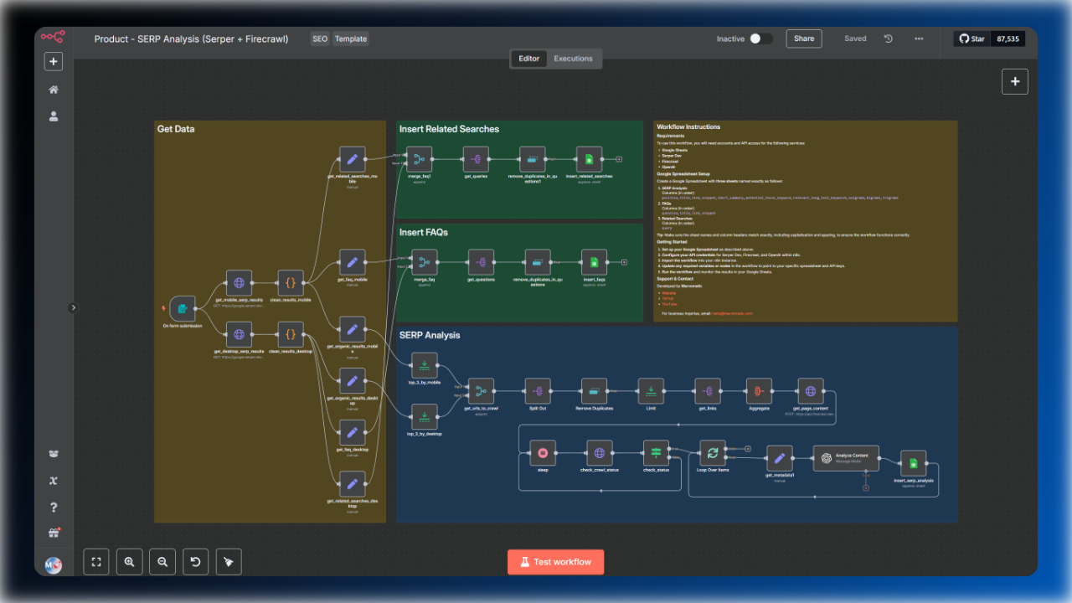Click the zoom in canvas control
This screenshot has height=603, width=1072.
129,562
